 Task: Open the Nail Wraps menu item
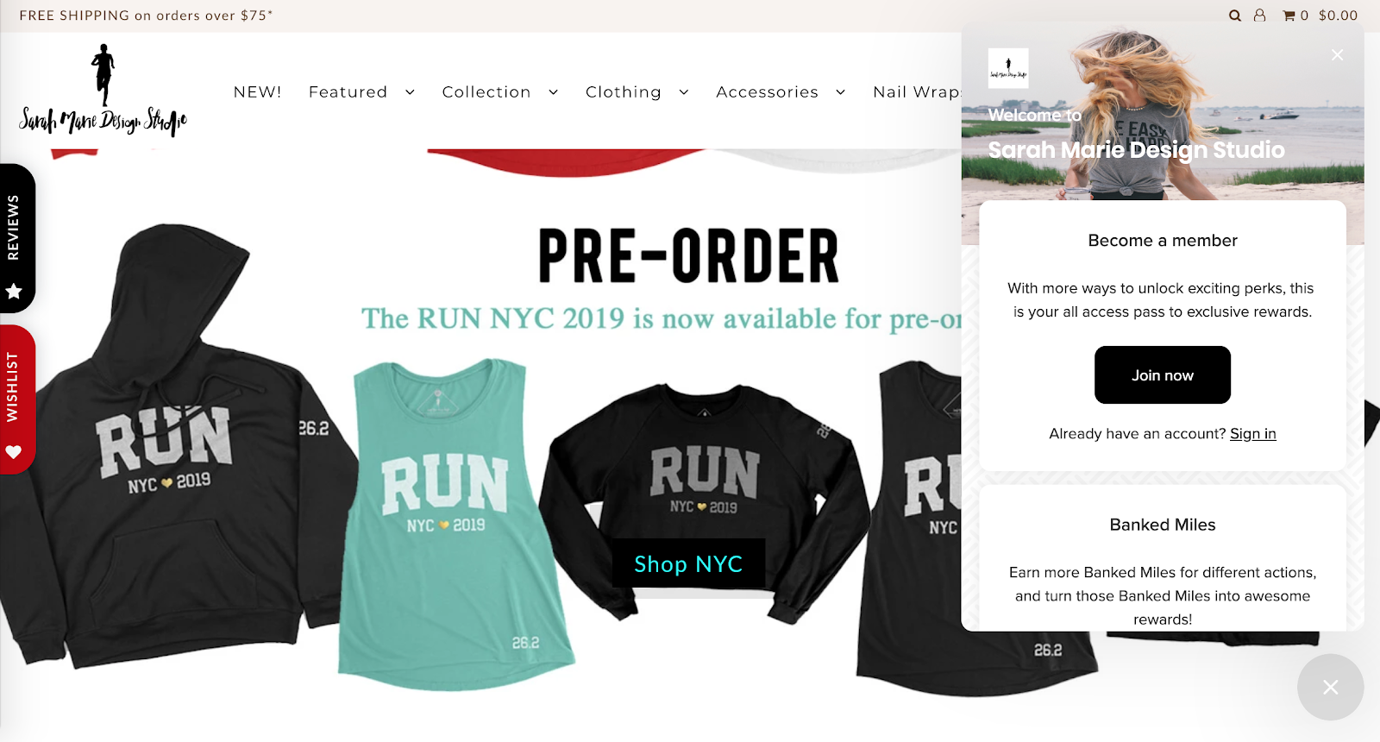click(x=917, y=92)
